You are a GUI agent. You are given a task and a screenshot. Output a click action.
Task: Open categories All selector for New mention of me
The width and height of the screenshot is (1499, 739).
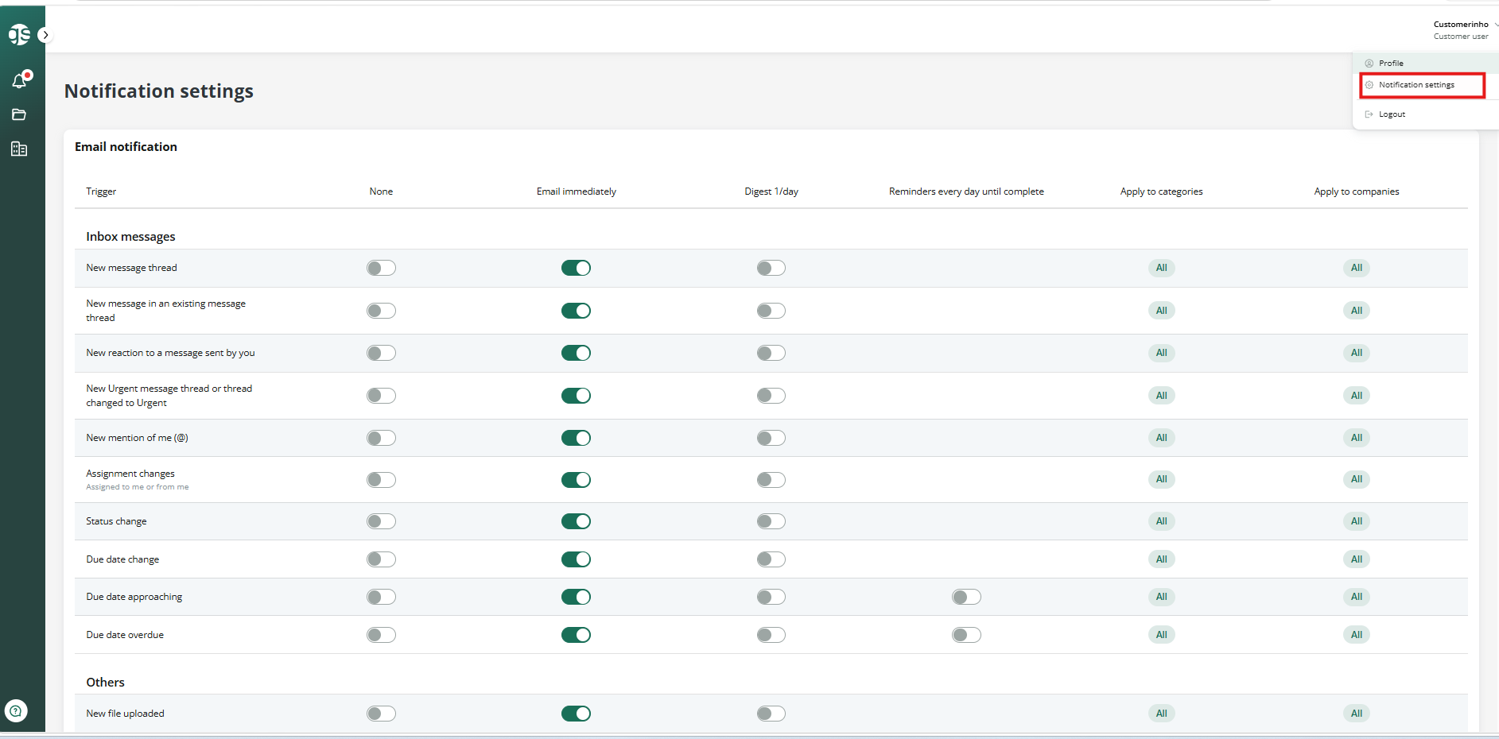pyautogui.click(x=1161, y=438)
